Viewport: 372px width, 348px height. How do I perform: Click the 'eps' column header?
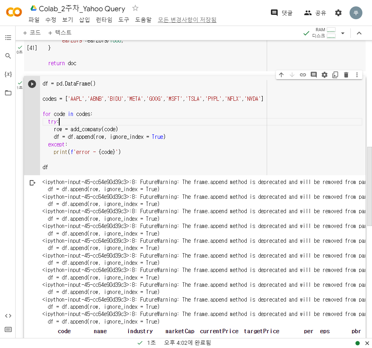click(325, 331)
